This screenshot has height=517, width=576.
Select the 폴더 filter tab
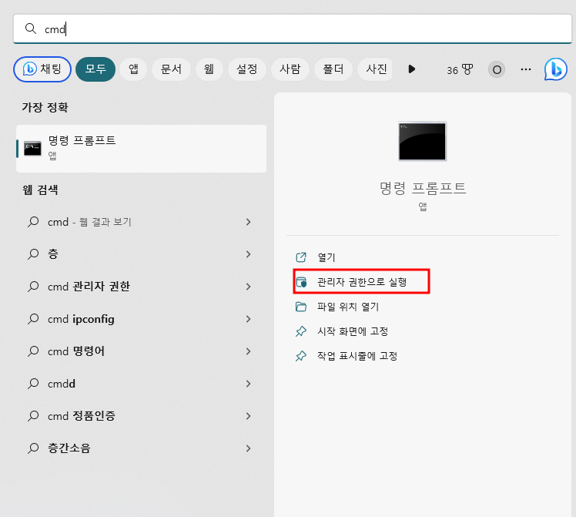tap(333, 69)
